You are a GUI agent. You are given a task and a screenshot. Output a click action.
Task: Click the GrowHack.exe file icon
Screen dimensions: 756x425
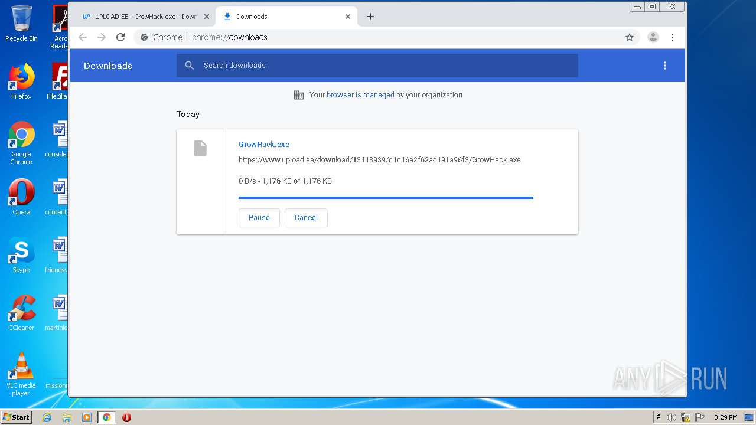[200, 148]
